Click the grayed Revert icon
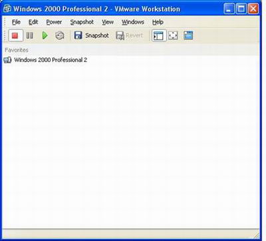 tap(120, 35)
